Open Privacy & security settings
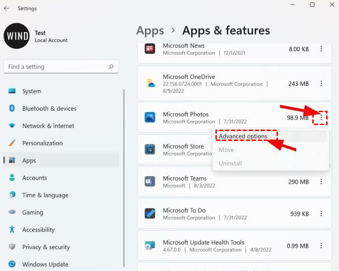 click(46, 247)
